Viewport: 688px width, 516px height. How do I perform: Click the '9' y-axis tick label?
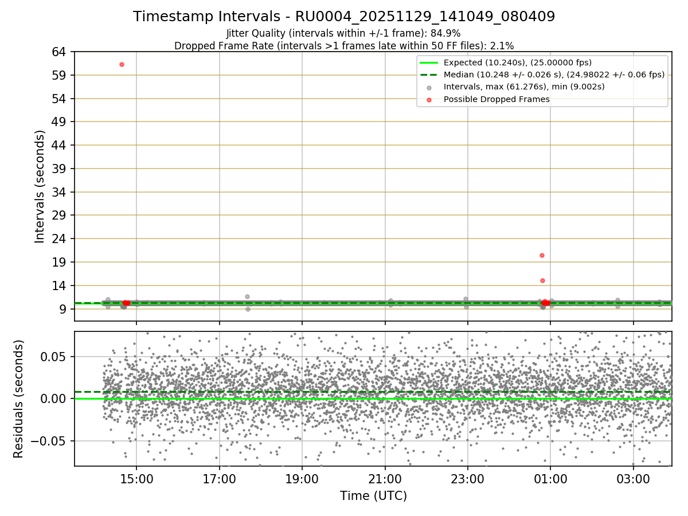[64, 309]
